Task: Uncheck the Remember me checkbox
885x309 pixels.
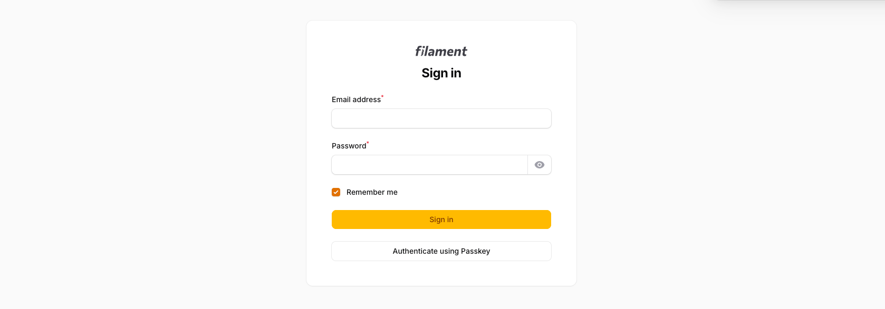Action: 336,192
